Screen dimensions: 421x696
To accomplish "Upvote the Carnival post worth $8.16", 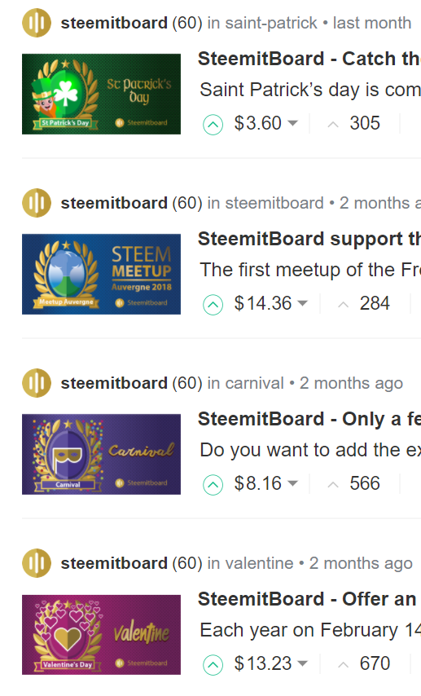I will pyautogui.click(x=213, y=485).
